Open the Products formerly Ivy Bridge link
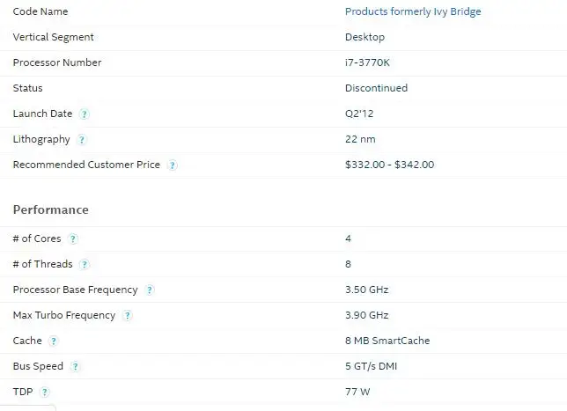Image resolution: width=567 pixels, height=411 pixels. pos(413,11)
